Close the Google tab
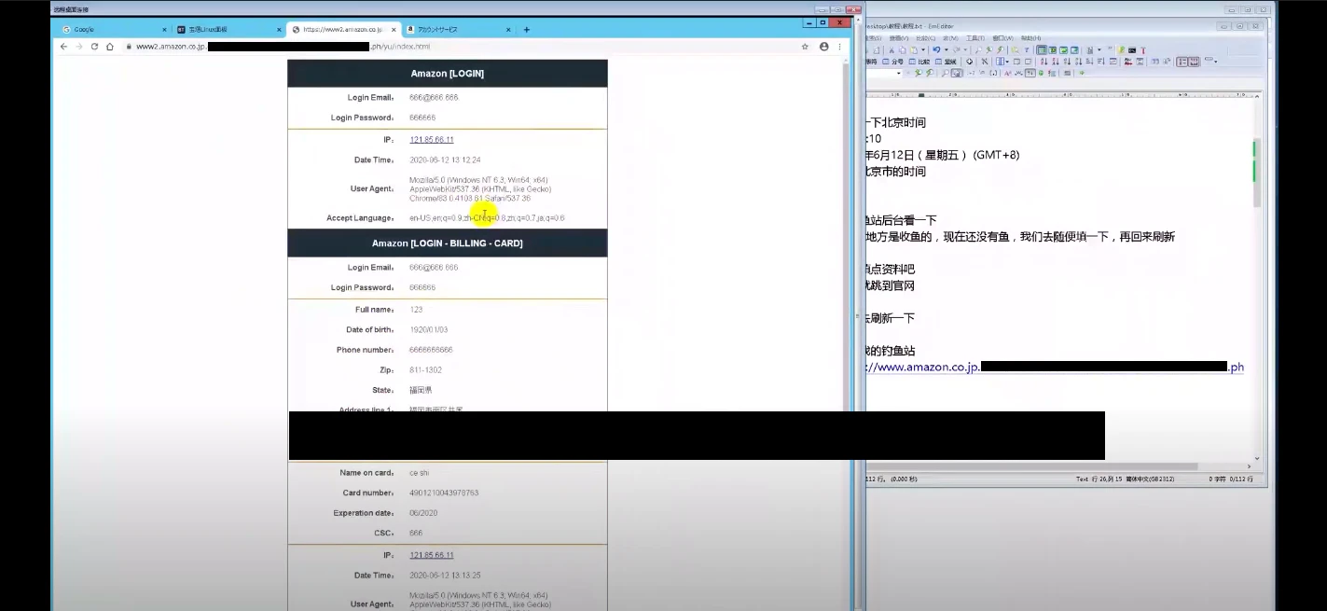 click(164, 30)
